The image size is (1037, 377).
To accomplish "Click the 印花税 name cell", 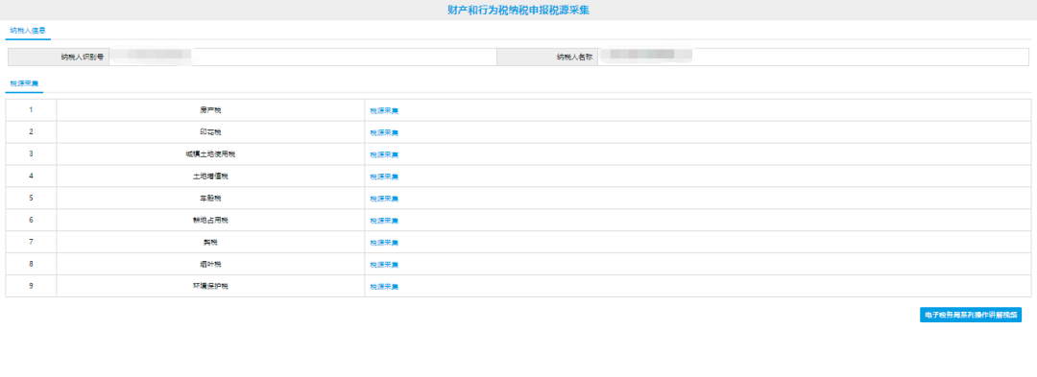I will click(210, 132).
